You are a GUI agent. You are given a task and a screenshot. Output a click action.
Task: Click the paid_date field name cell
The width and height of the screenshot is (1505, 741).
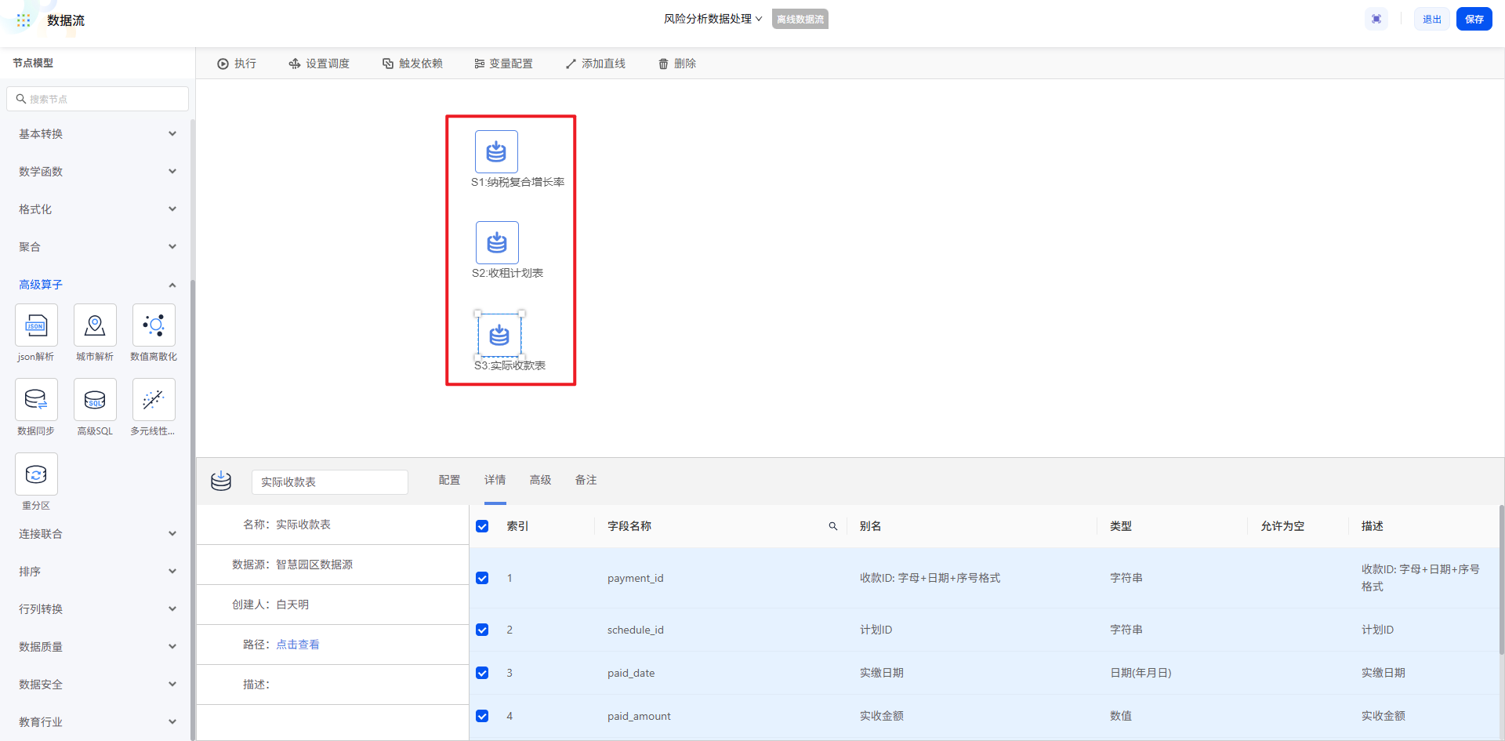(x=631, y=673)
